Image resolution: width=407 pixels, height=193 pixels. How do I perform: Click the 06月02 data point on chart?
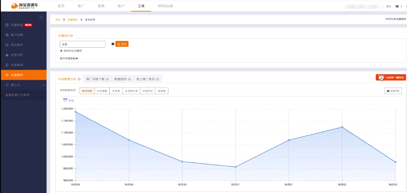point(342,127)
